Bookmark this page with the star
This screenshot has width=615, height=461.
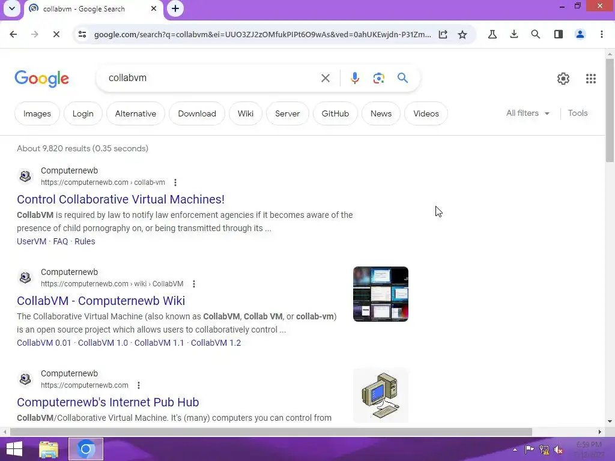coord(462,34)
